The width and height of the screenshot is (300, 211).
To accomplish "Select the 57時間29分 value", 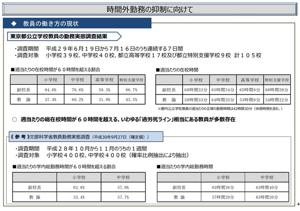I will coord(223,197).
